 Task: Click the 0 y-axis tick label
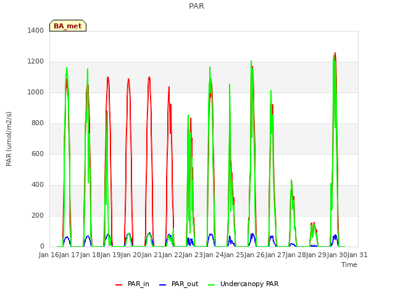click(42, 247)
